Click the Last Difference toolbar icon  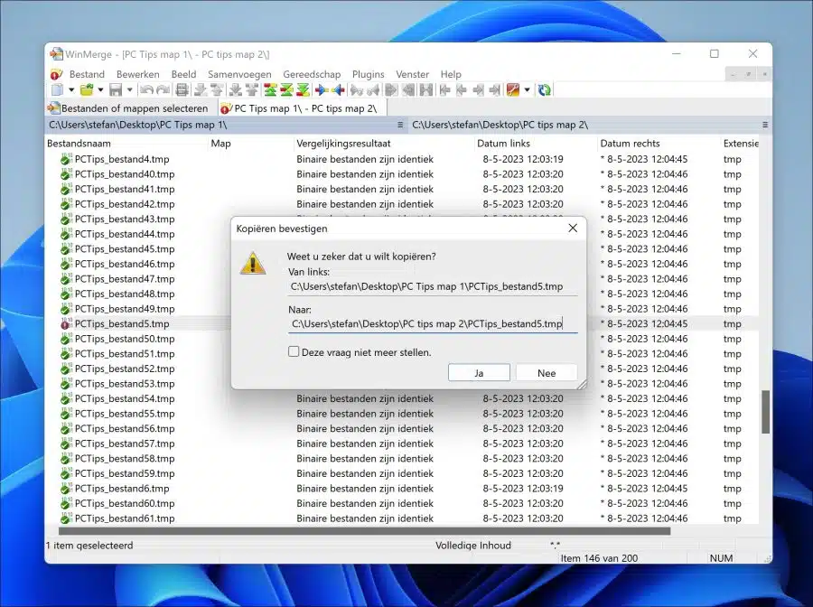[x=304, y=90]
